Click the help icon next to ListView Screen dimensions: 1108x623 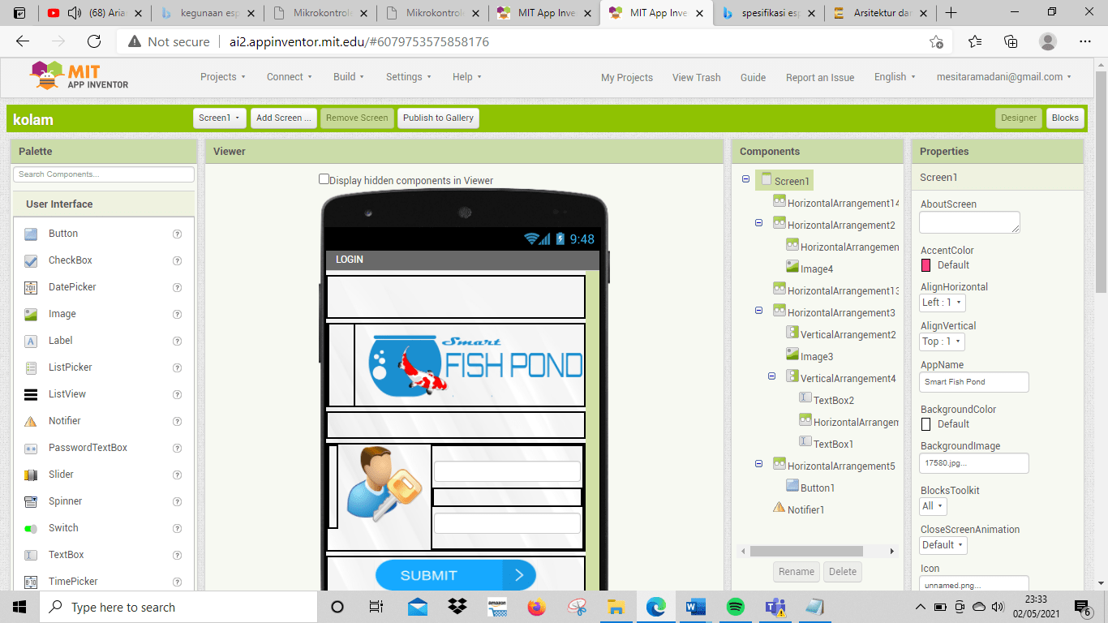(177, 394)
